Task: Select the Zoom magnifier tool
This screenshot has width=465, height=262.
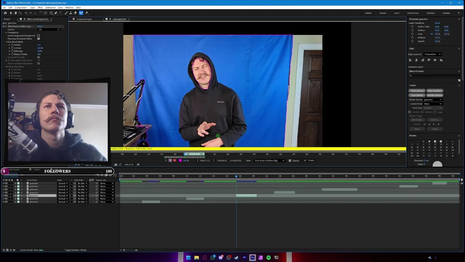Action: click(20, 13)
